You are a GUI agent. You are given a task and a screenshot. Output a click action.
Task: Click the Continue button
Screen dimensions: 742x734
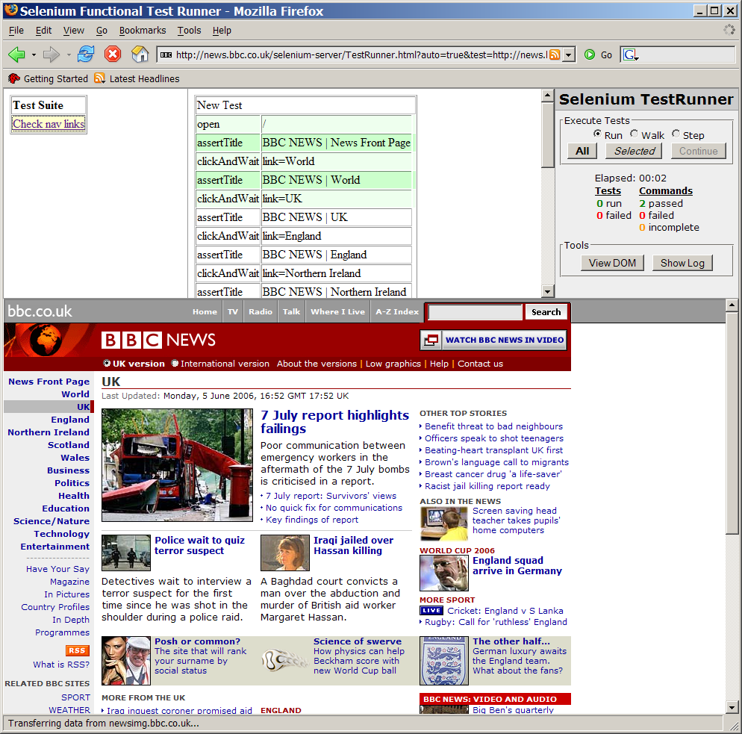tap(699, 151)
